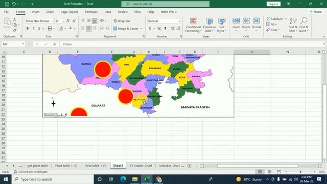The width and height of the screenshot is (327, 184).
Task: Open the Nitro Pro 9 tab
Action: [169, 12]
